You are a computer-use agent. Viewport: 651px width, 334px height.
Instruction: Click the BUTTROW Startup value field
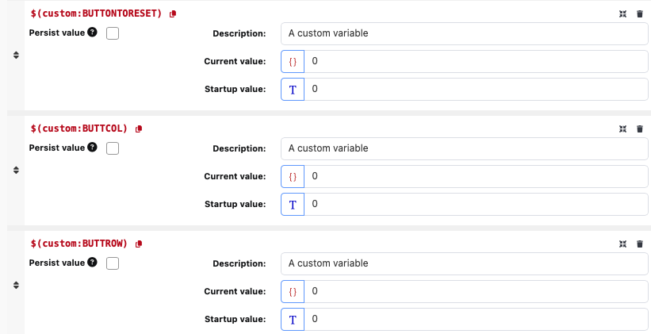(x=476, y=320)
